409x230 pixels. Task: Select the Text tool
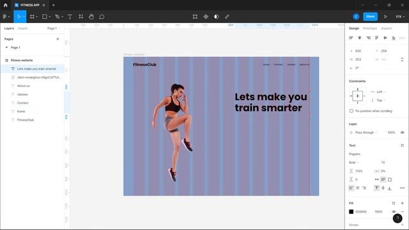[70, 17]
